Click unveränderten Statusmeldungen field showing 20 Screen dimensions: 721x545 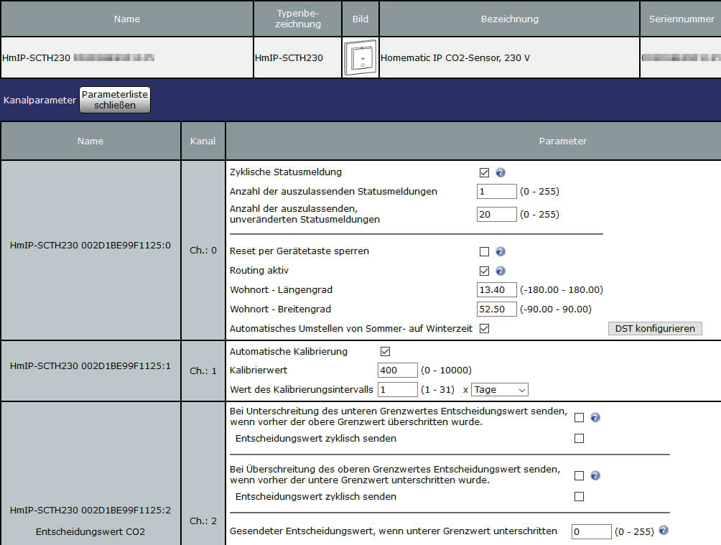pyautogui.click(x=497, y=214)
